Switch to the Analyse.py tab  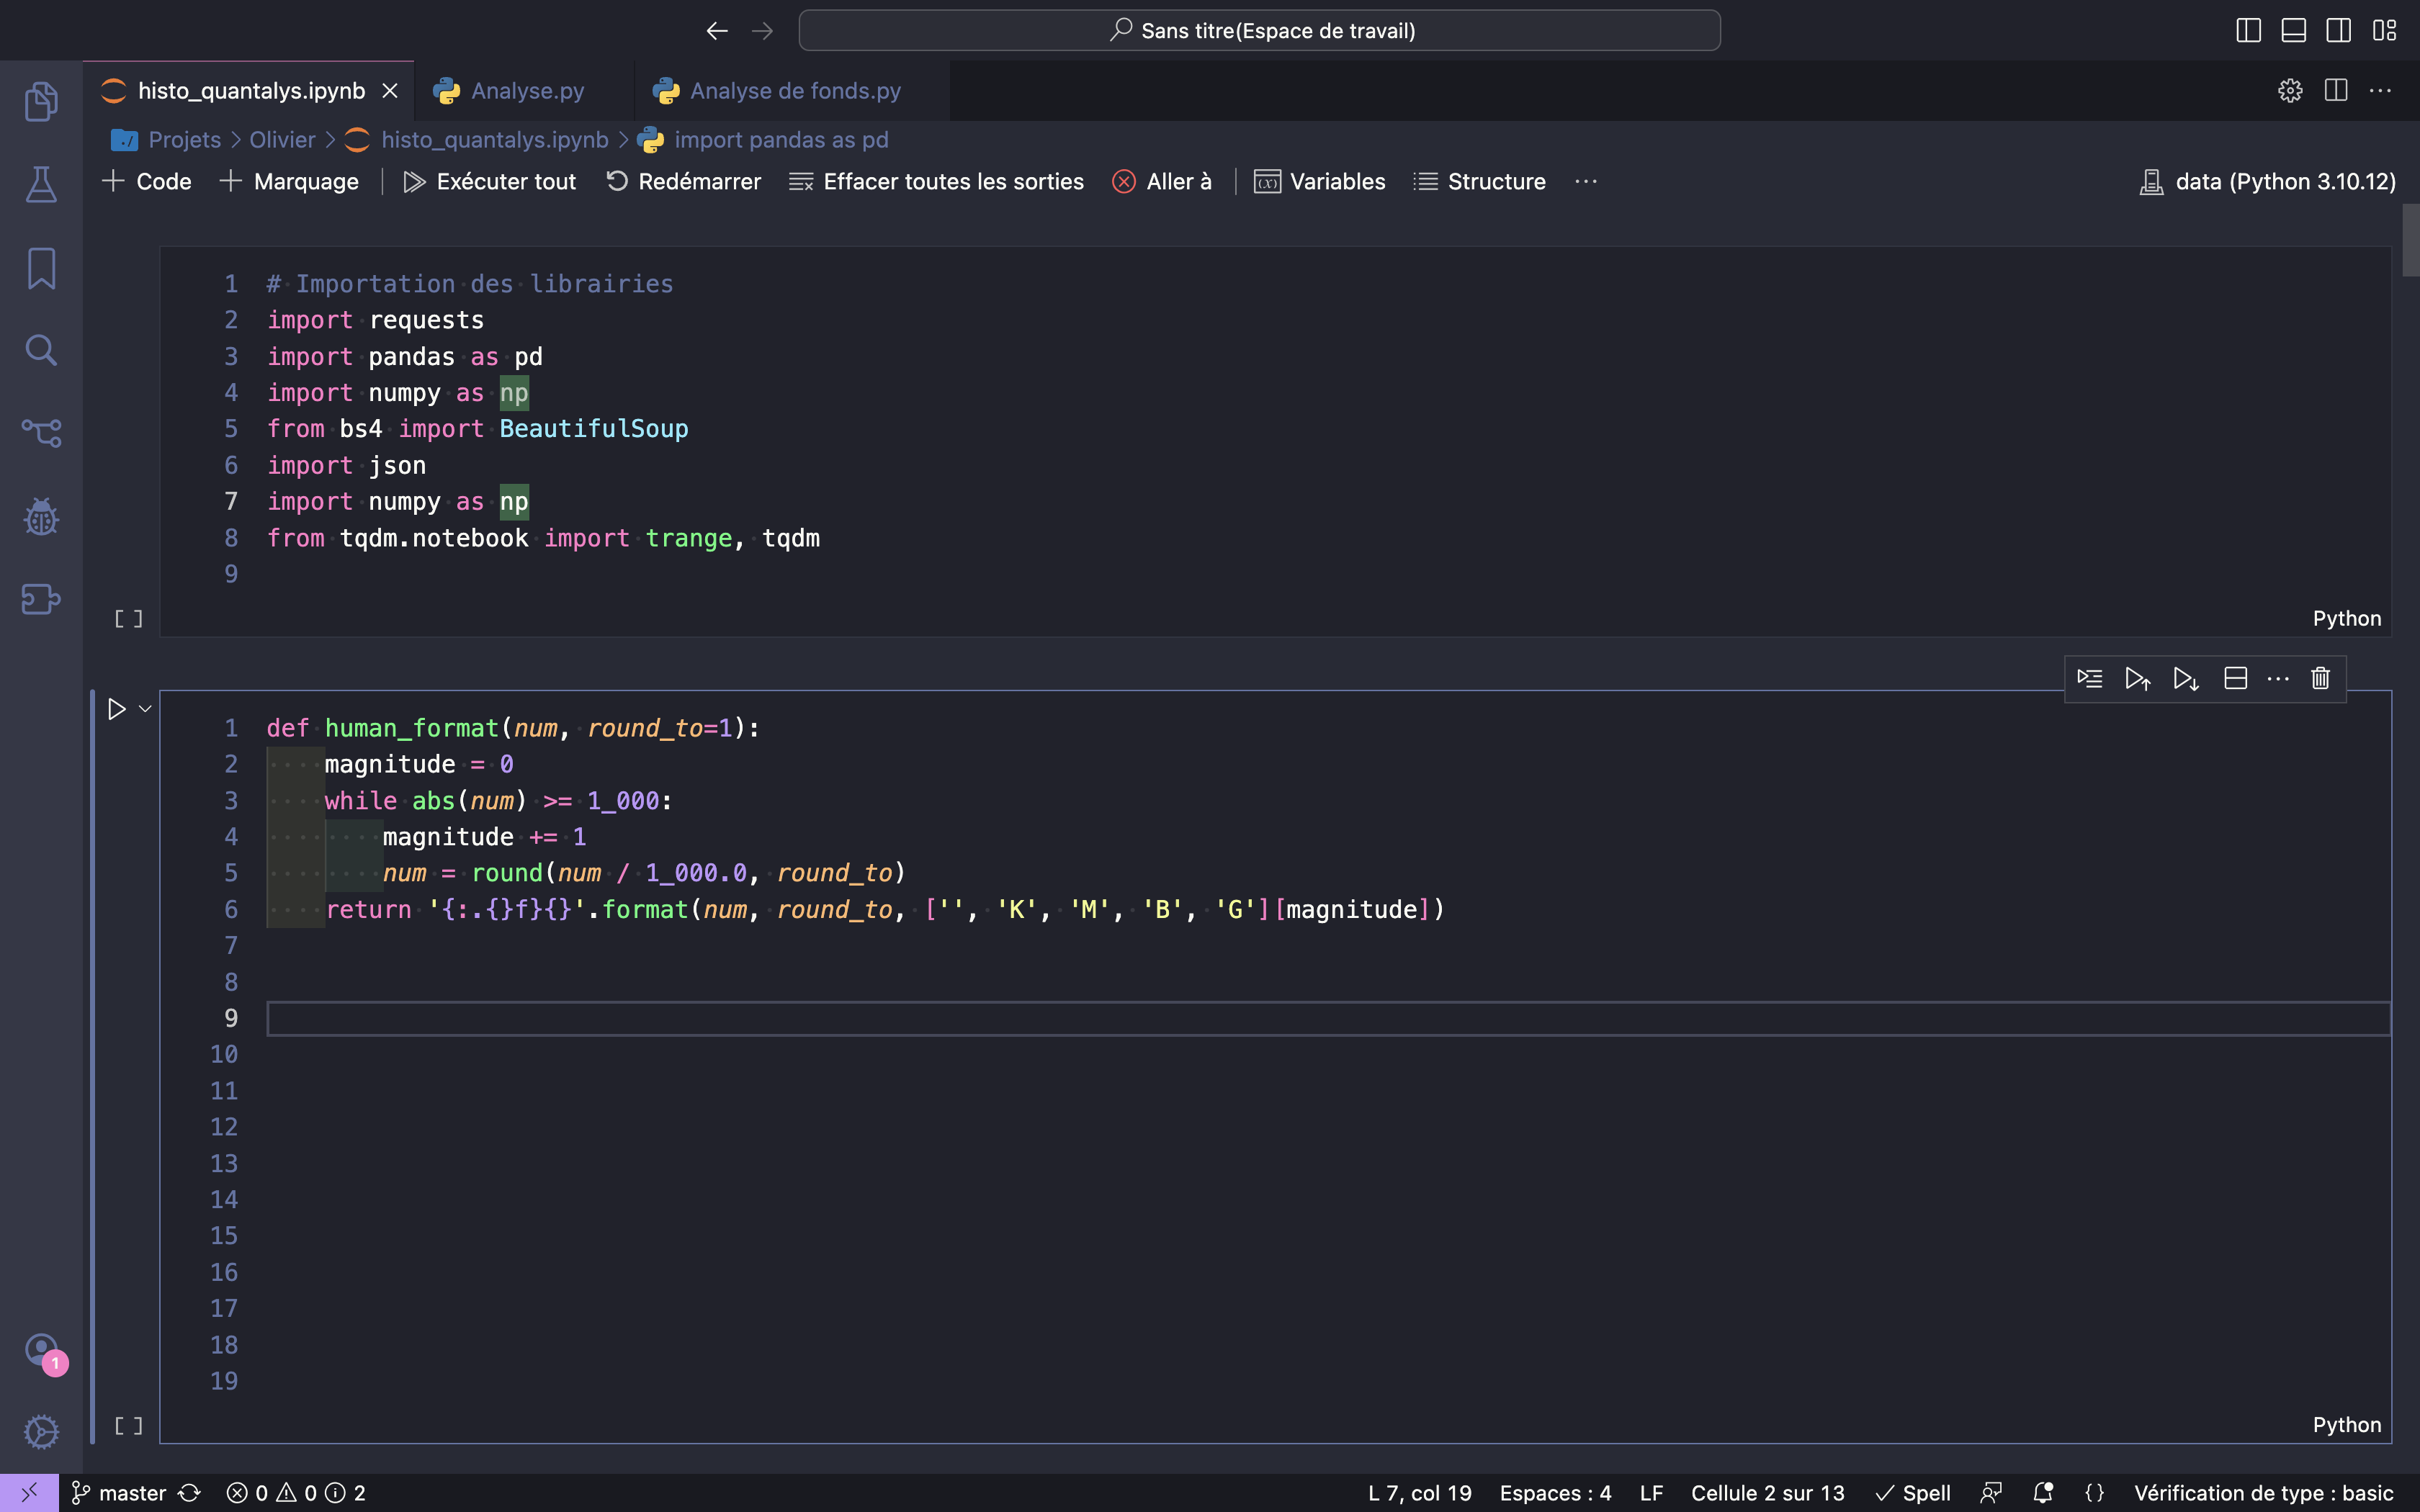[528, 90]
